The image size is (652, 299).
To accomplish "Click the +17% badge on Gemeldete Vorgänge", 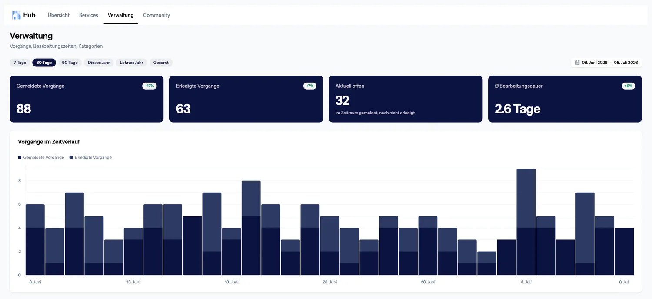I will point(150,86).
